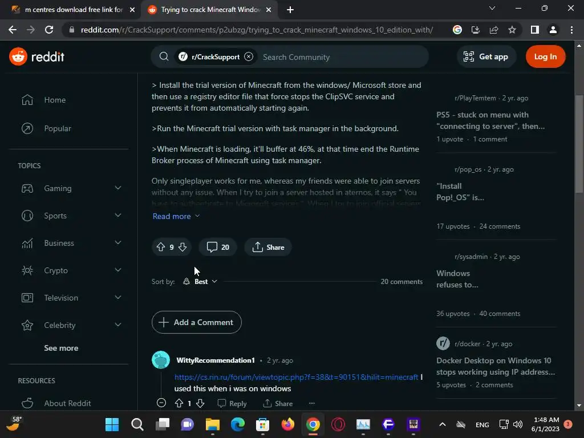Open Opera from taskbar

point(338,424)
